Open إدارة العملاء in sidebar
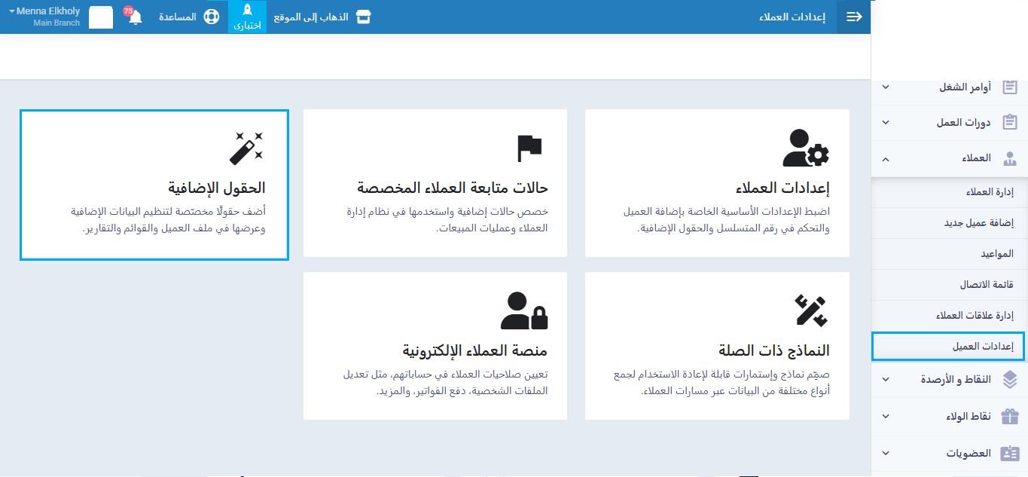The height and width of the screenshot is (477, 1028). click(990, 192)
